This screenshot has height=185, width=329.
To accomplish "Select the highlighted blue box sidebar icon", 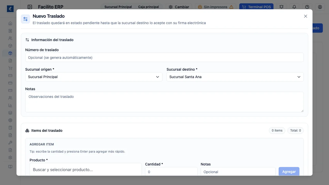I will click(10, 53).
